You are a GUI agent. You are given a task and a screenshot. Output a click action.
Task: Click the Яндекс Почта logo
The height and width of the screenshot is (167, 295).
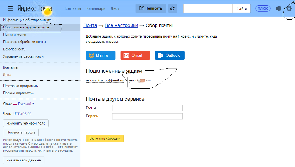35,8
